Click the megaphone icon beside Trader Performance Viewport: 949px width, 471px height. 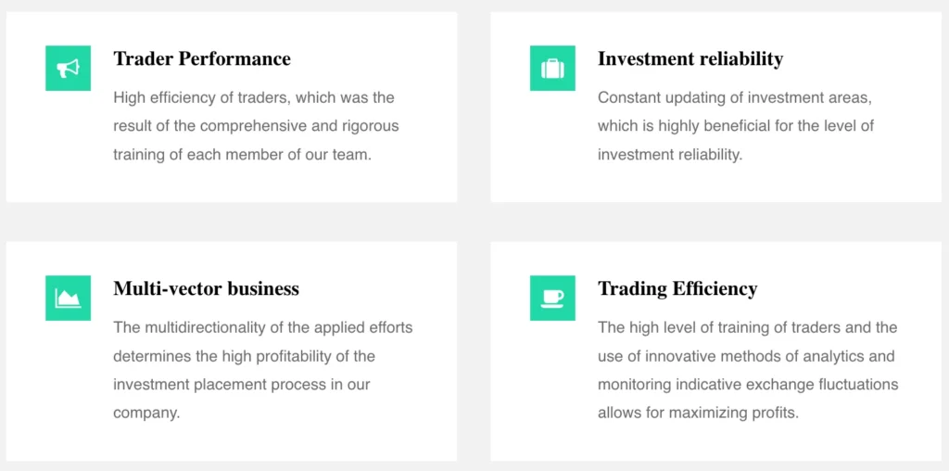[x=68, y=68]
